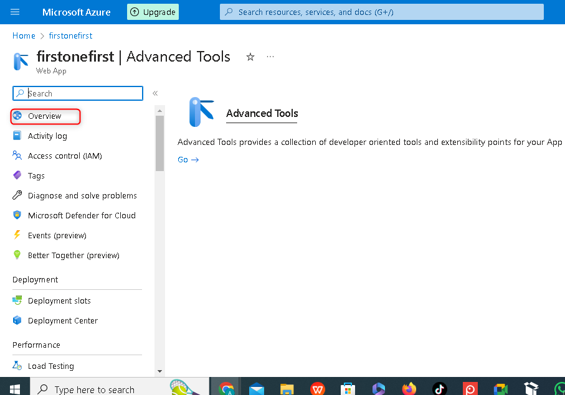The image size is (565, 395).
Task: Click the Upgrade button
Action: [x=153, y=12]
